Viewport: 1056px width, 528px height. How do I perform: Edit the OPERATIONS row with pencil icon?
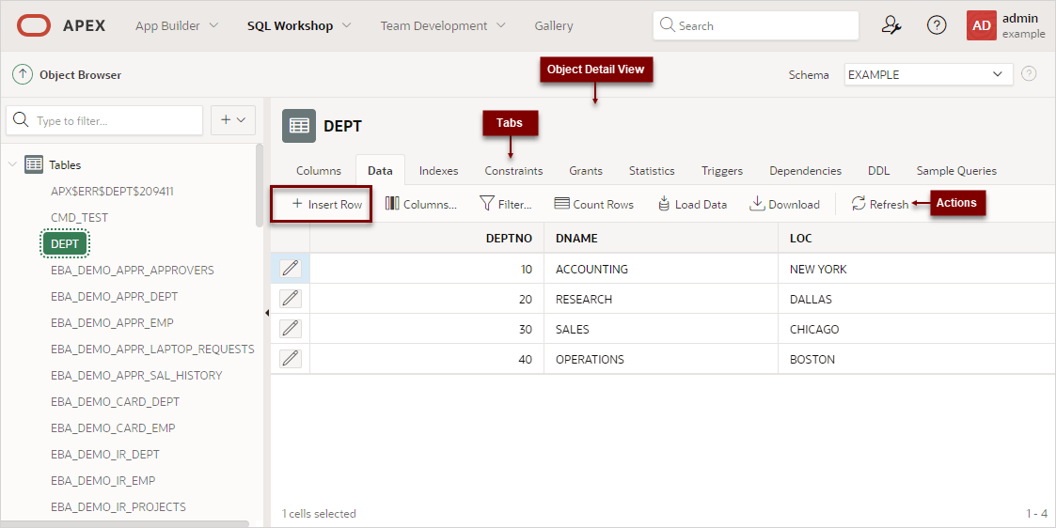pyautogui.click(x=291, y=359)
